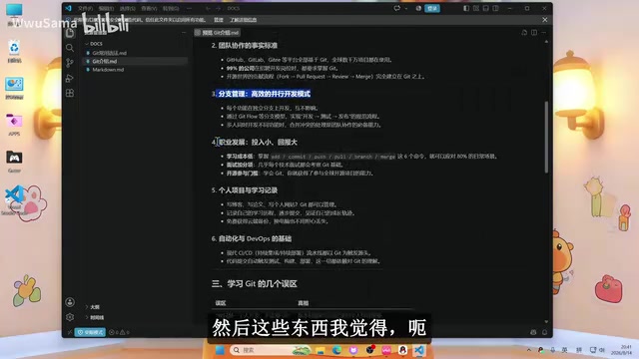Open Visual Studio Code desktop shortcut

tap(14, 199)
